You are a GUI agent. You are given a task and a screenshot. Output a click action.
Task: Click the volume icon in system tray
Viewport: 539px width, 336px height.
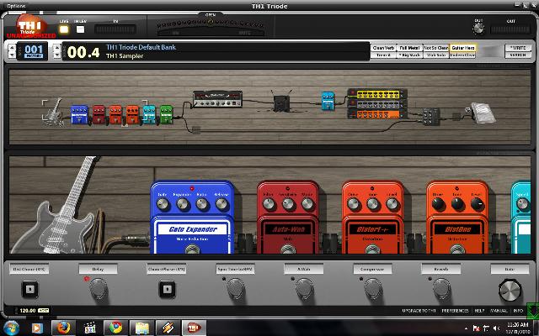coord(496,328)
